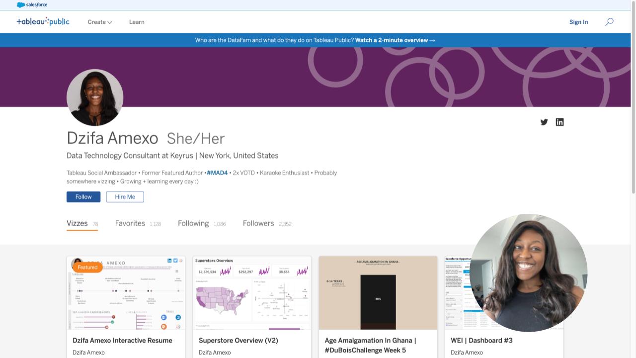Open the Followers tab
Screen dimensions: 636x358
coord(258,224)
